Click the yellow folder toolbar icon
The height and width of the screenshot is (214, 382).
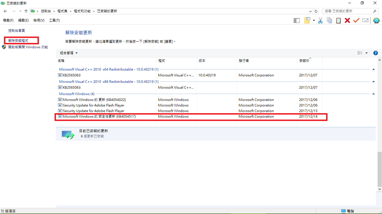(307, 20)
